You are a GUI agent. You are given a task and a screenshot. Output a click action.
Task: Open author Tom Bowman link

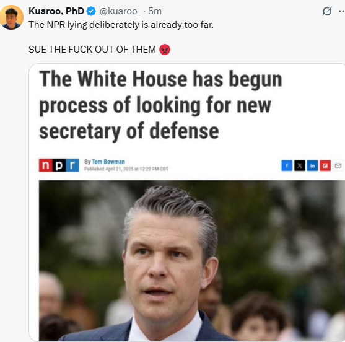pyautogui.click(x=108, y=162)
